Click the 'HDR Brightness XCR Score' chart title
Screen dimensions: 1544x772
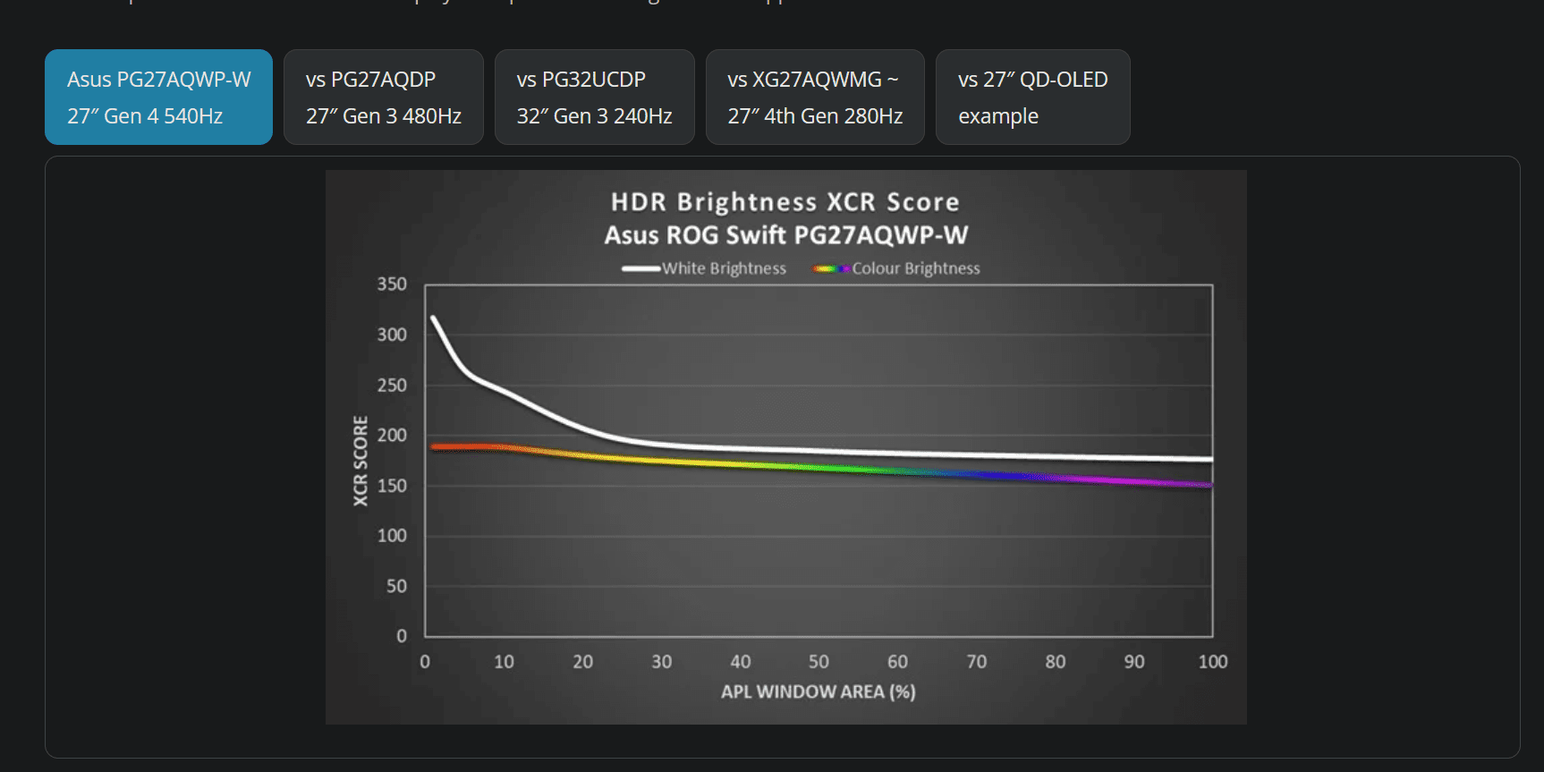coord(785,202)
